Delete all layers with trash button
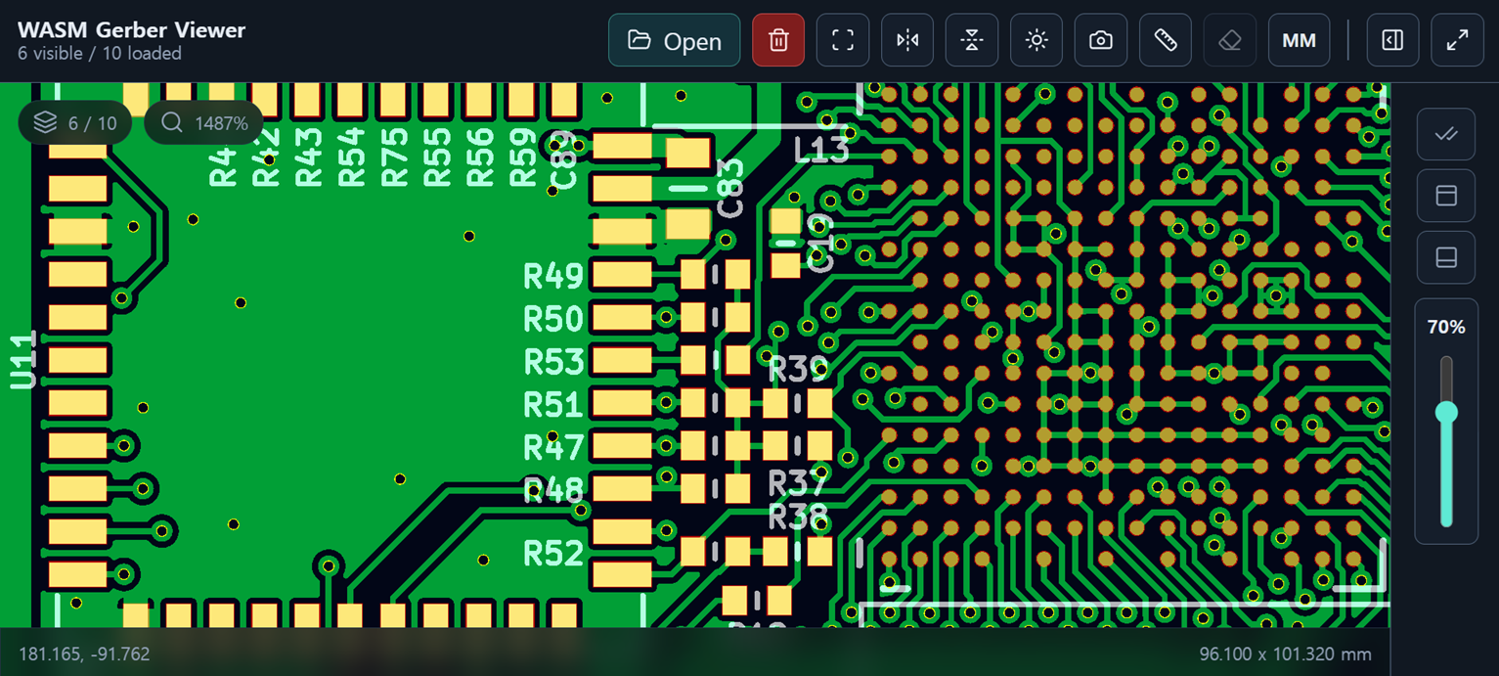The height and width of the screenshot is (676, 1499). [x=778, y=40]
